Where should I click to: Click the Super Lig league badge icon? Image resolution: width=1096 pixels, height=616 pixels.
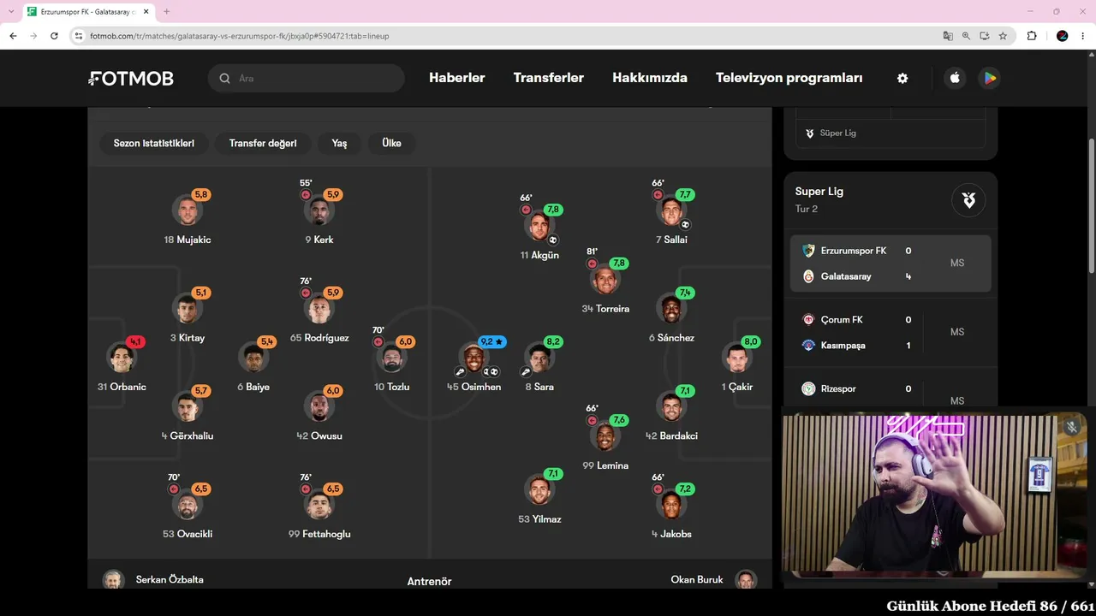[968, 200]
